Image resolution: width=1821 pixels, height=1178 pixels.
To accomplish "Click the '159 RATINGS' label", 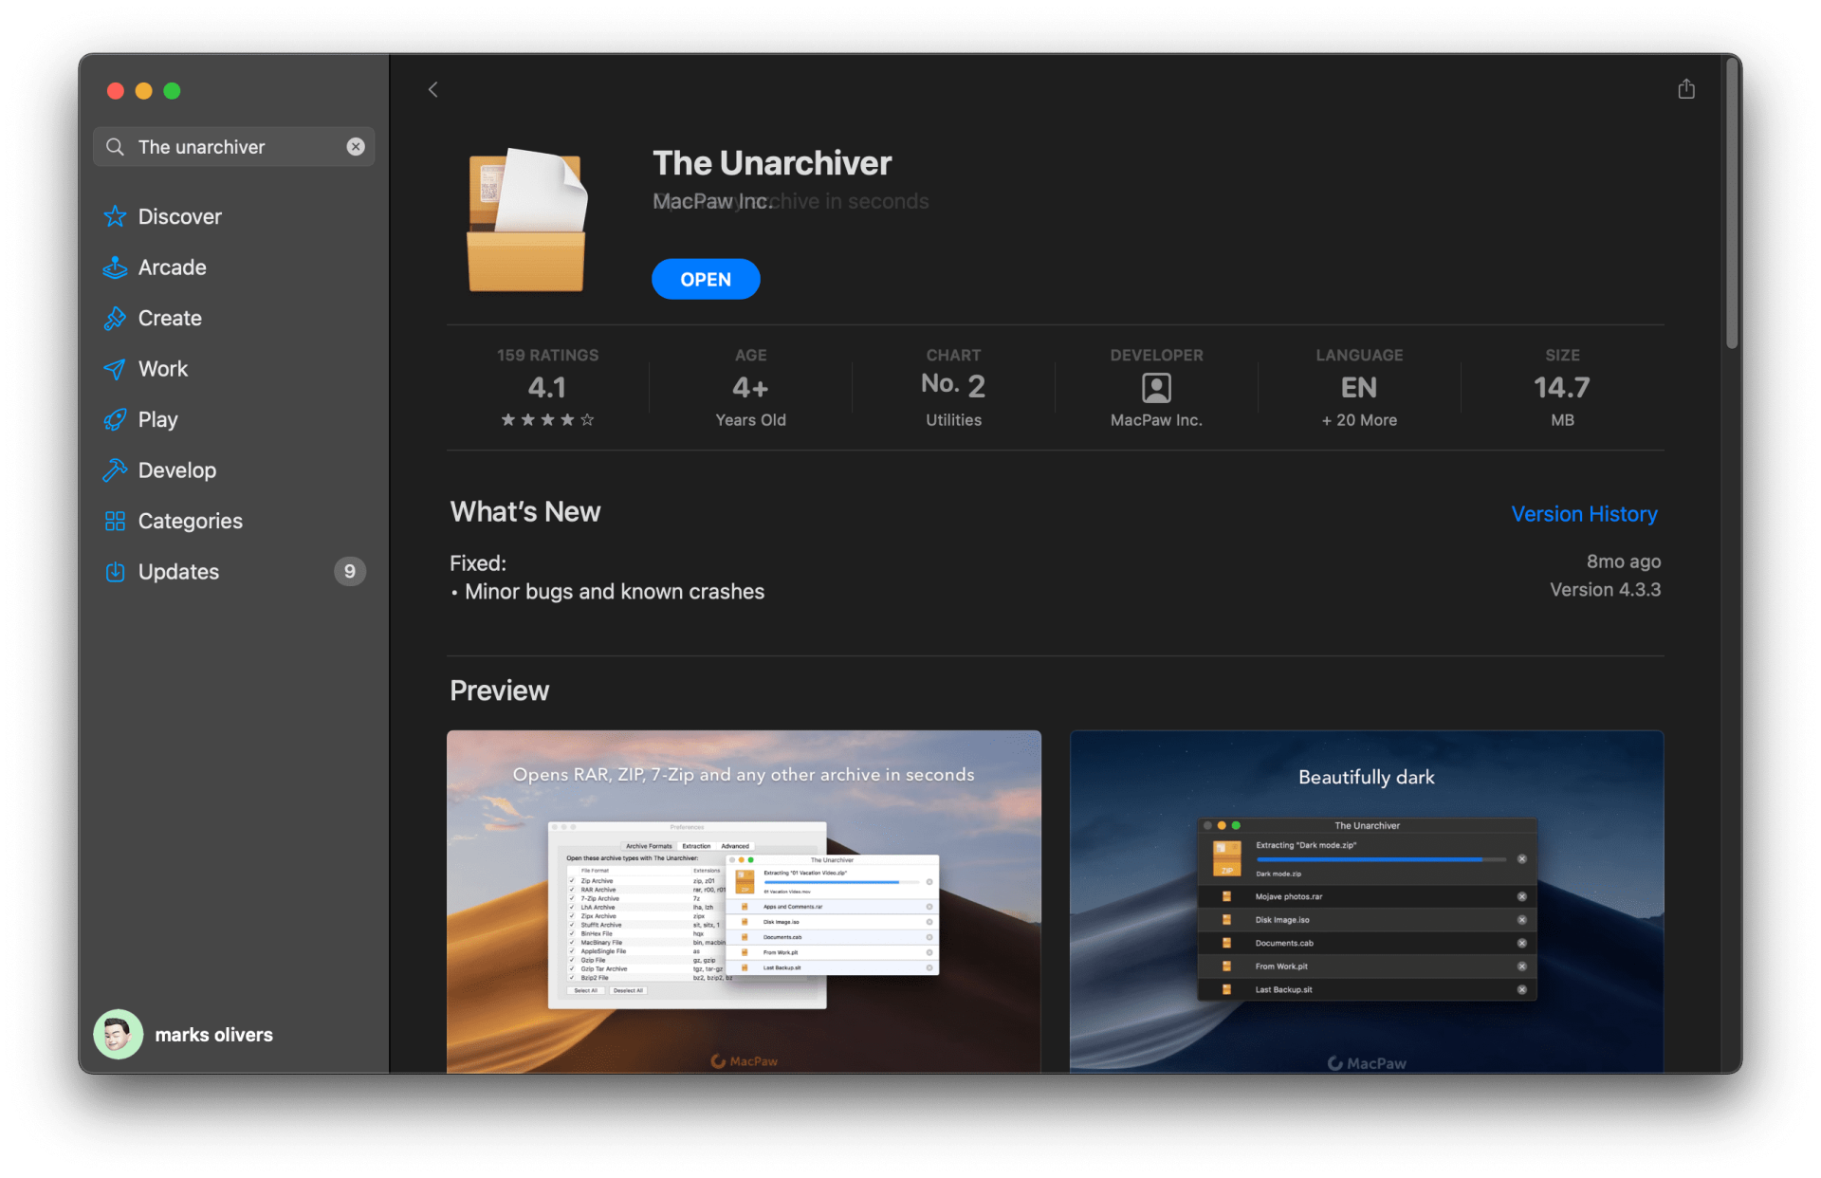I will click(547, 356).
